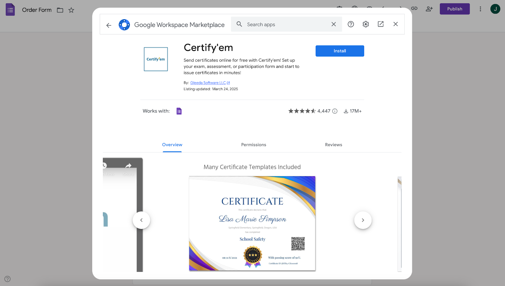
Task: Star the Order Form document
Action: coord(71,10)
